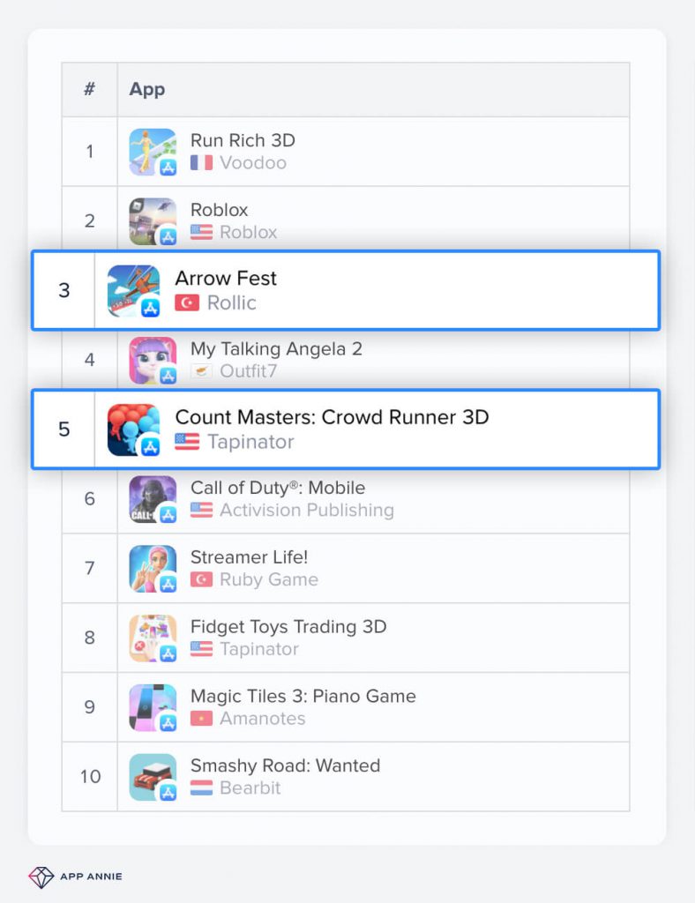
Task: Click the Magic Tiles 3 app icon
Action: [x=153, y=708]
